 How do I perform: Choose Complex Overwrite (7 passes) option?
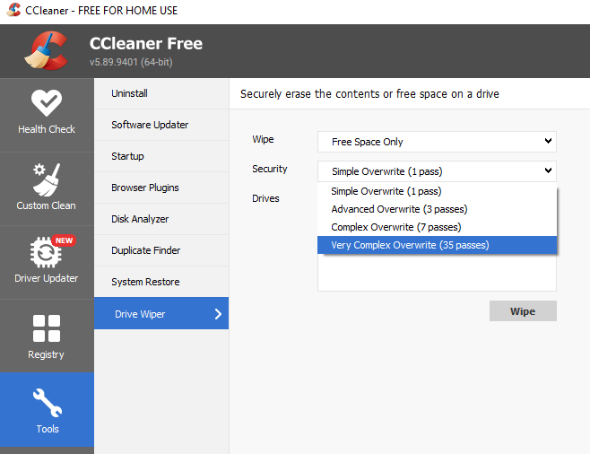point(437,227)
